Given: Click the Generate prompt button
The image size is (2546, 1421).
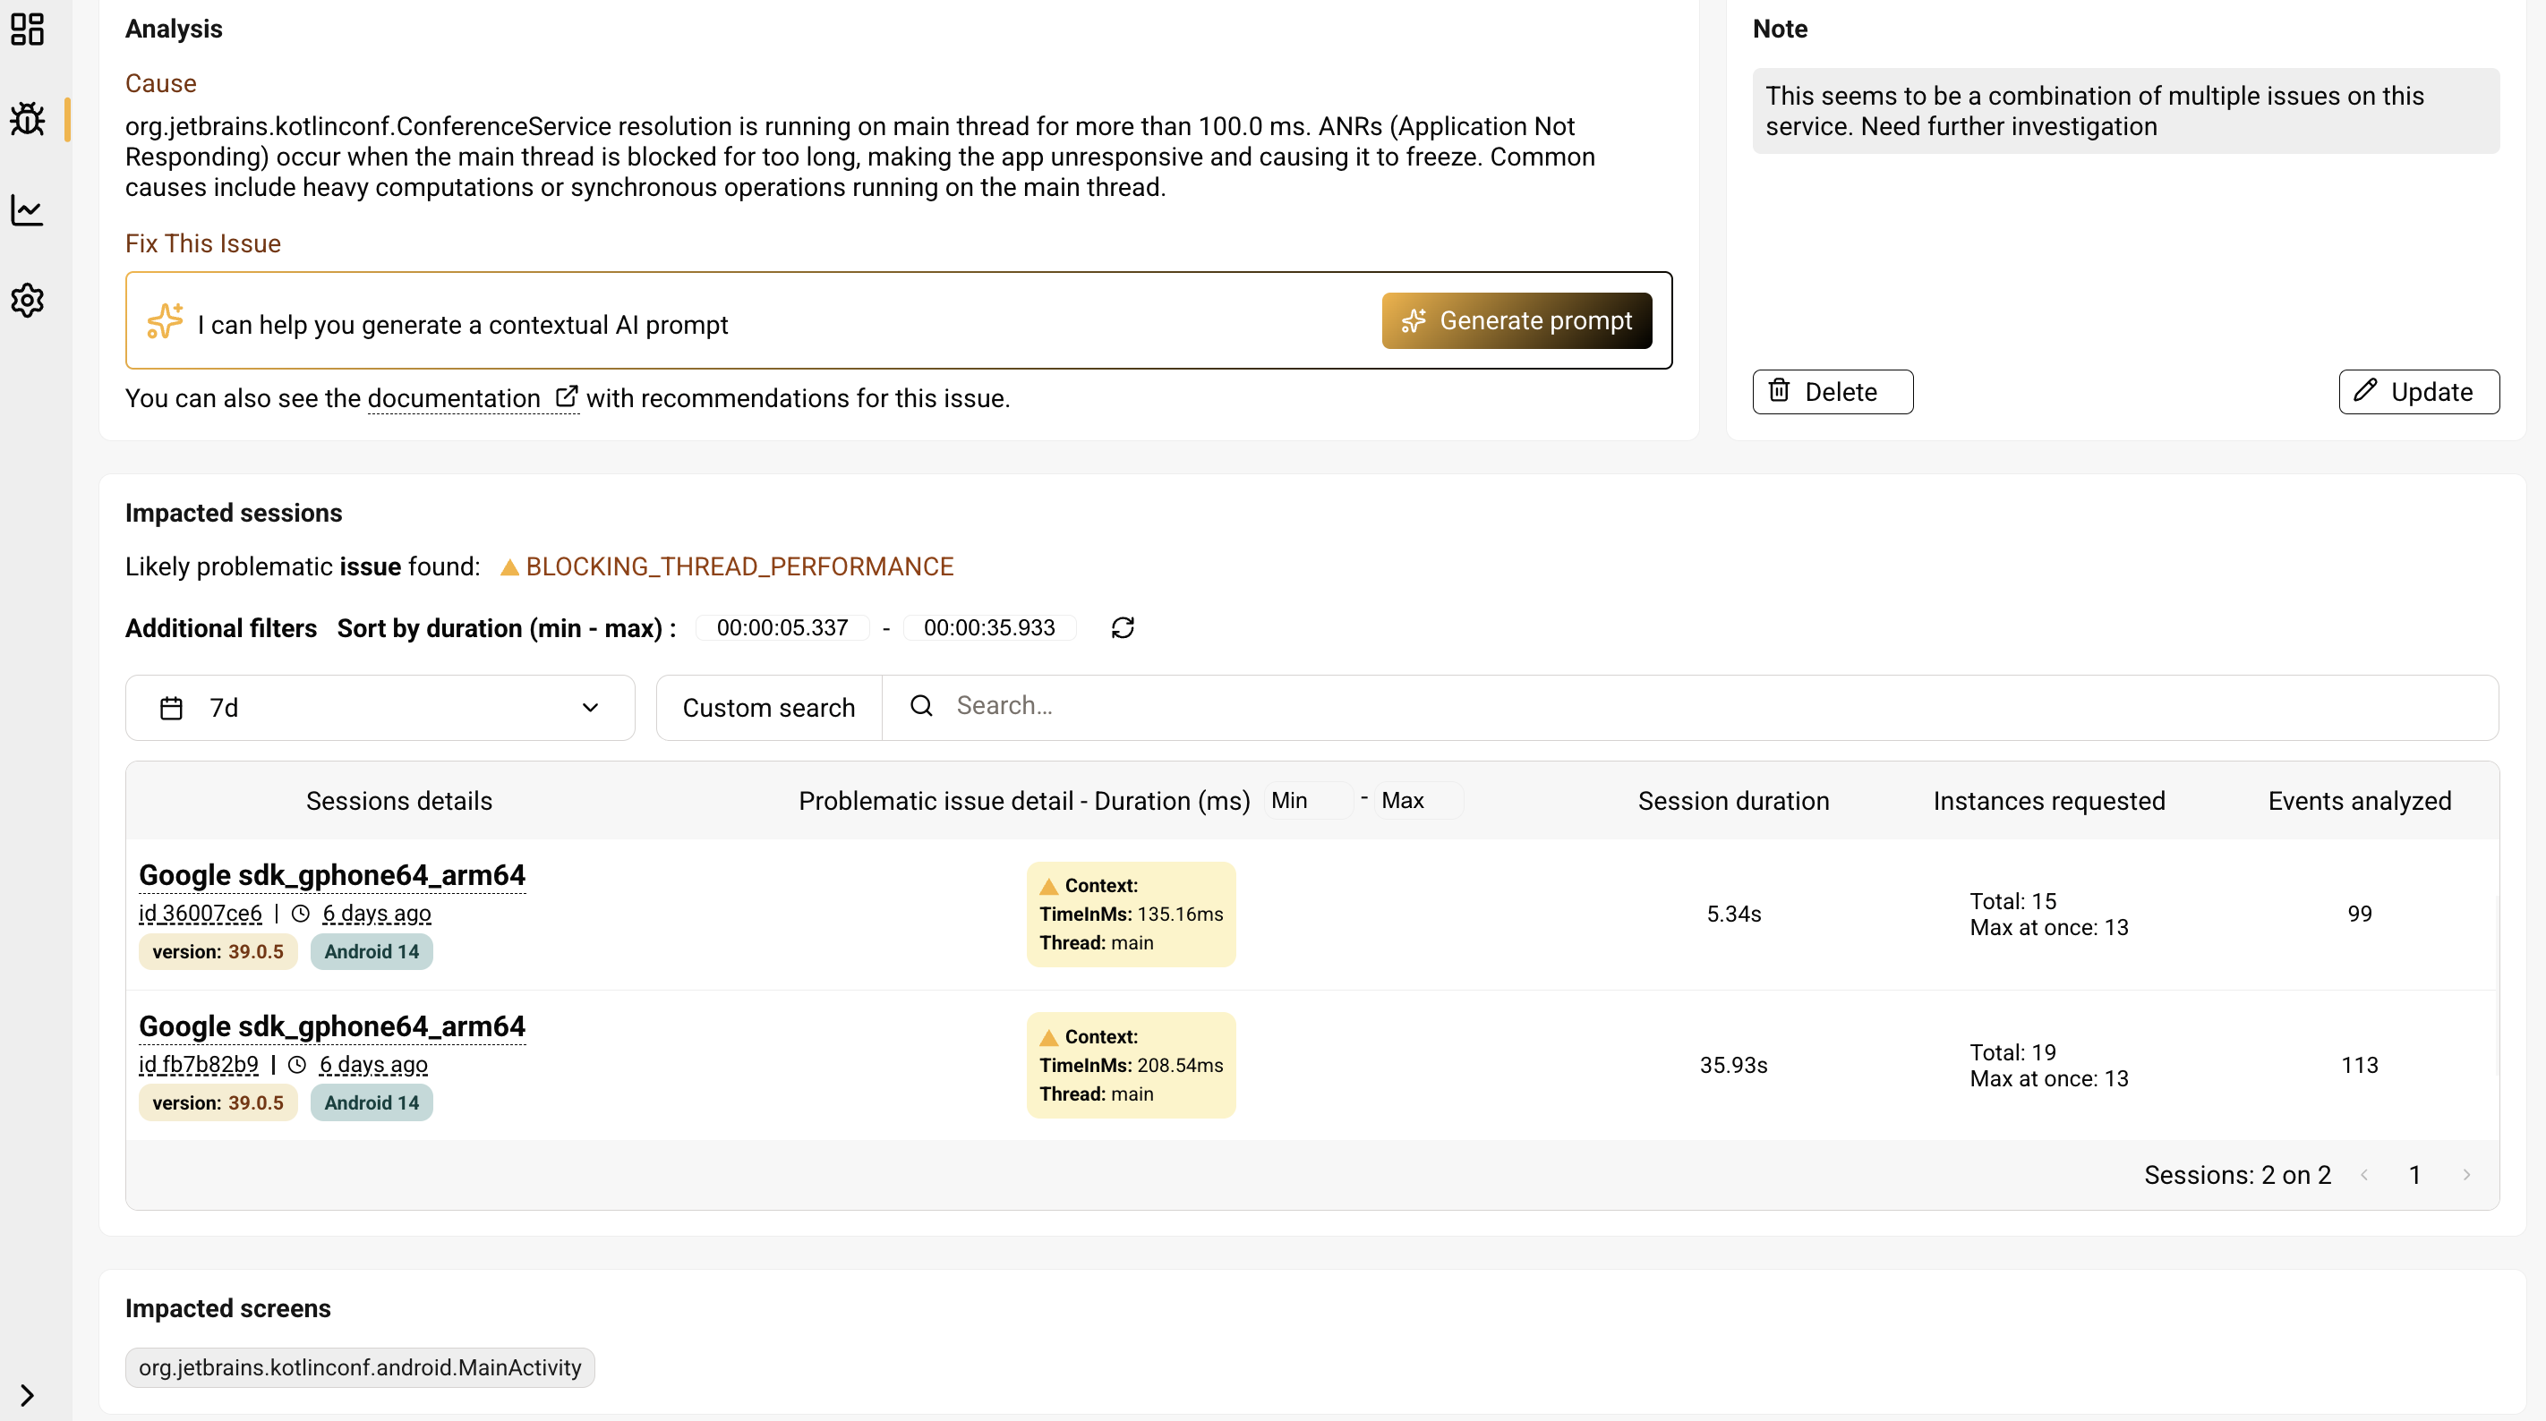Looking at the screenshot, I should coord(1516,320).
